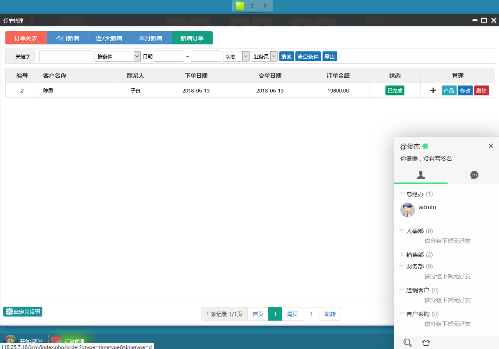Screen dimensions: 499x349
Task: Open the contacts tab person icon
Action: coord(420,175)
